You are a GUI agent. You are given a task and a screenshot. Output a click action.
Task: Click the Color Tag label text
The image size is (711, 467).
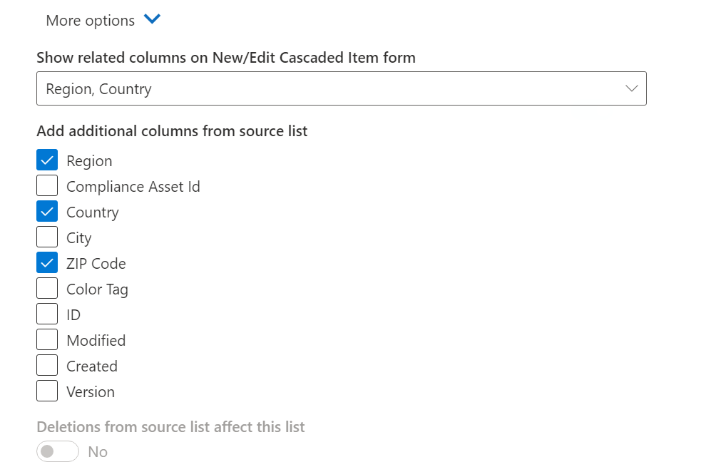(x=97, y=289)
